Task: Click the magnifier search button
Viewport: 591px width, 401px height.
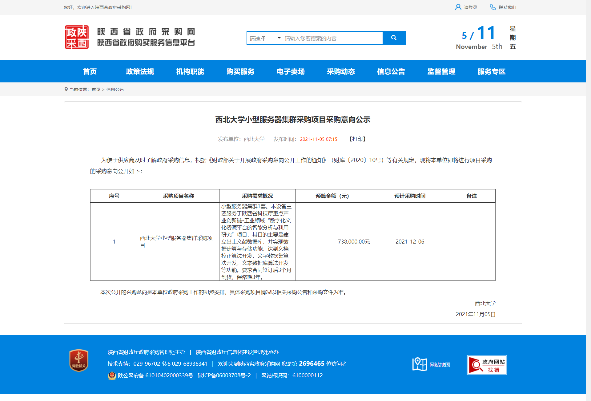Action: (x=393, y=38)
